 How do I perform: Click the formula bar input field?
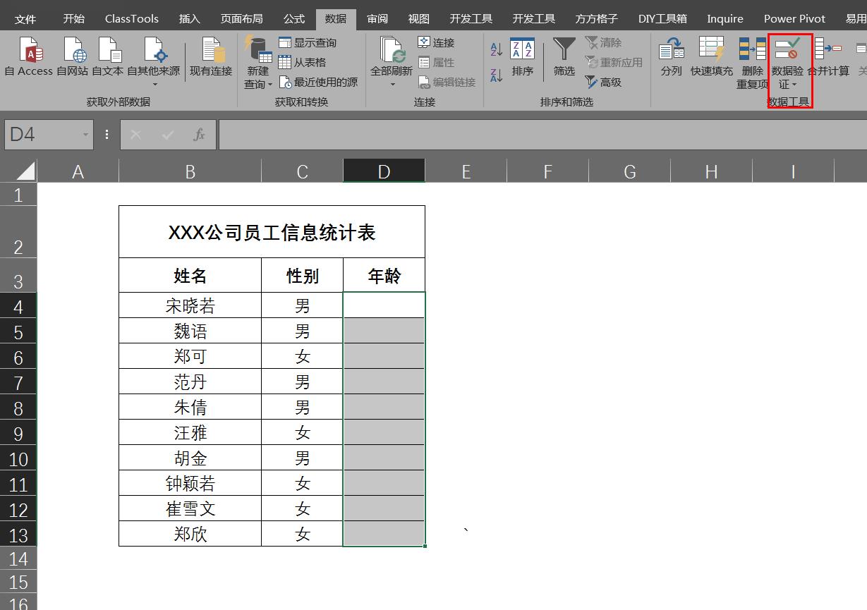[536, 135]
